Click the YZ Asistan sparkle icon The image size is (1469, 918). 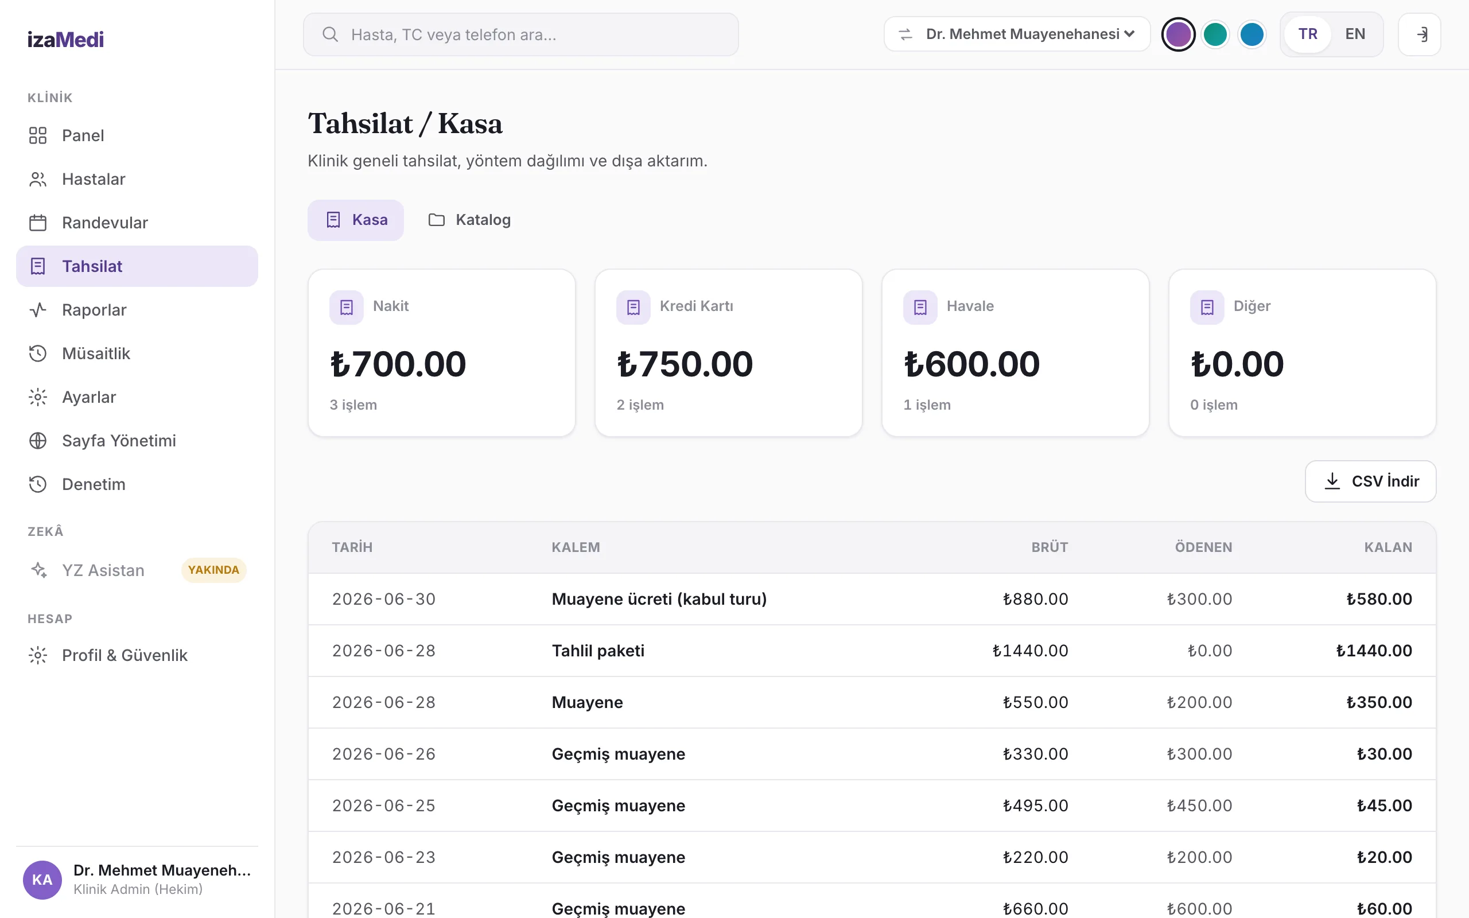tap(39, 570)
